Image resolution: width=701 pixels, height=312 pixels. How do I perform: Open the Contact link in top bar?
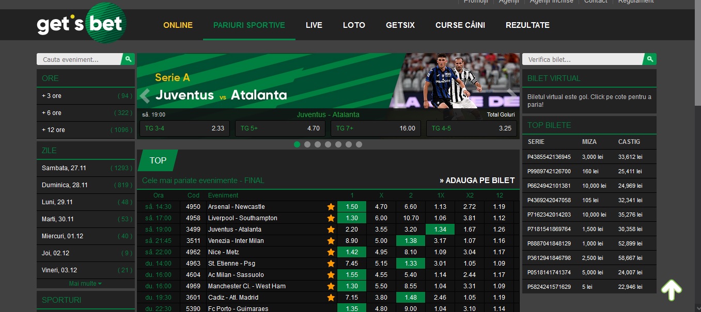click(x=596, y=2)
